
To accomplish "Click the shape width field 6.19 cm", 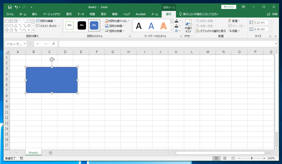I will pos(260,29).
